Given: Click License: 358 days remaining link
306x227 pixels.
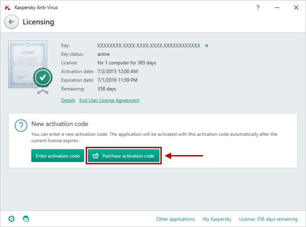Looking at the screenshot, I should pyautogui.click(x=268, y=219).
